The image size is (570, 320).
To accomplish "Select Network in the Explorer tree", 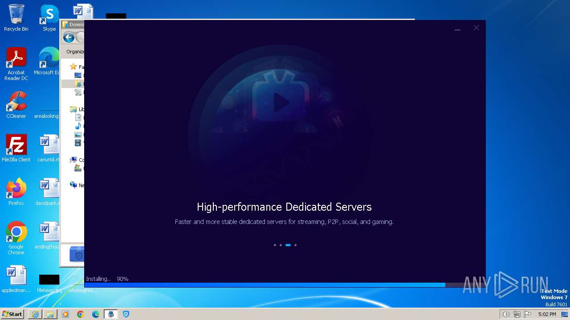I will (77, 185).
